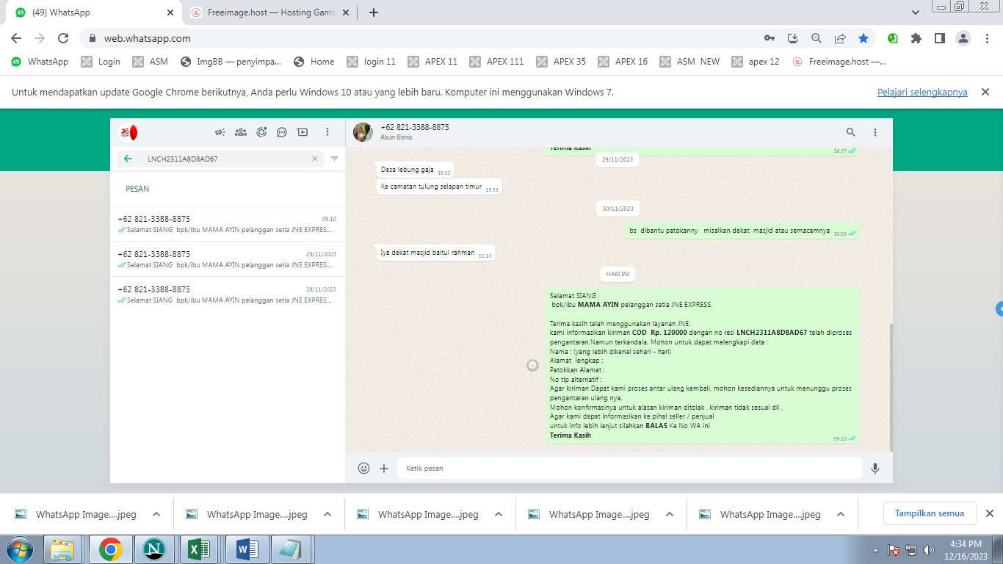Open the chat list three-dot menu
This screenshot has height=564, width=1003.
click(327, 132)
